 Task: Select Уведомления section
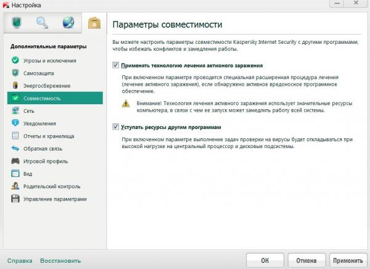coord(55,123)
